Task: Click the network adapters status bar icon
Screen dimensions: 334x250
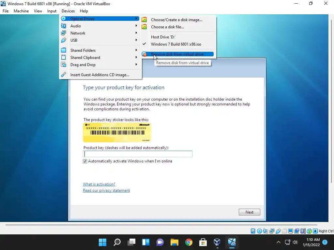Action: coord(272,231)
